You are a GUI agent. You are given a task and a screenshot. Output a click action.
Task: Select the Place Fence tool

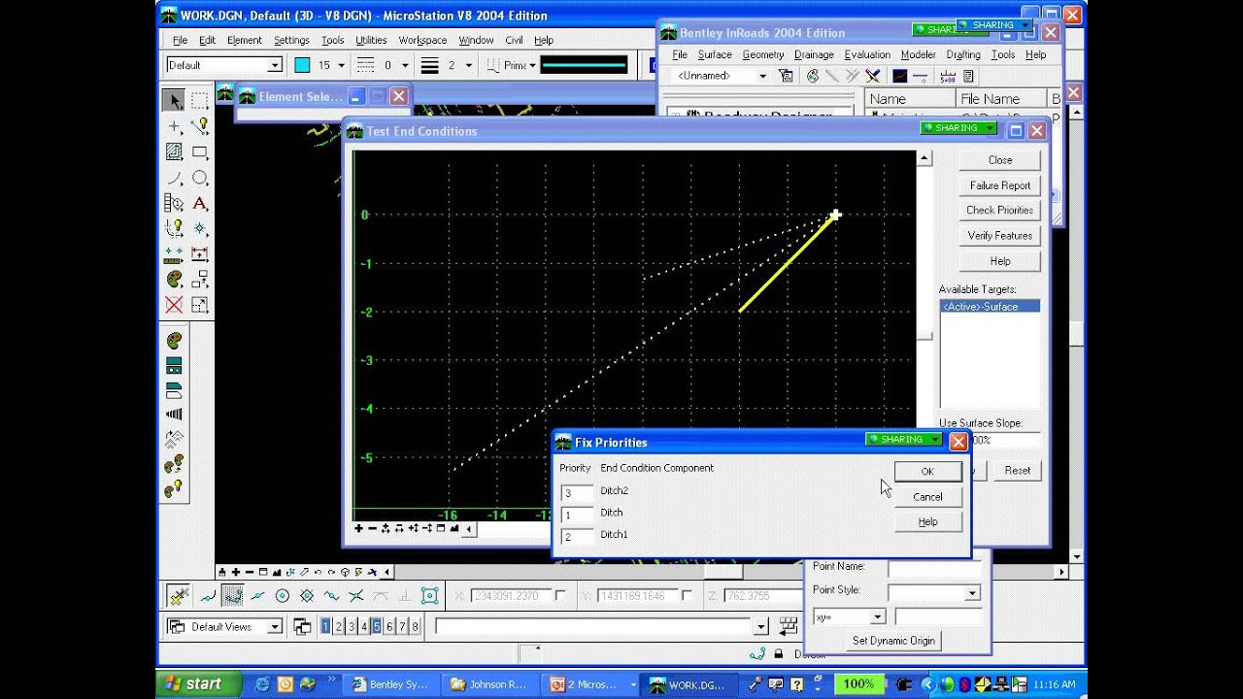(200, 101)
